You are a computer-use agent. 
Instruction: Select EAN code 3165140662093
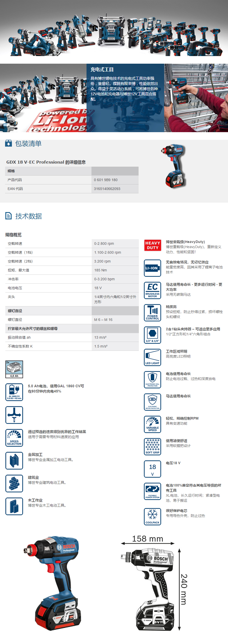(x=107, y=189)
